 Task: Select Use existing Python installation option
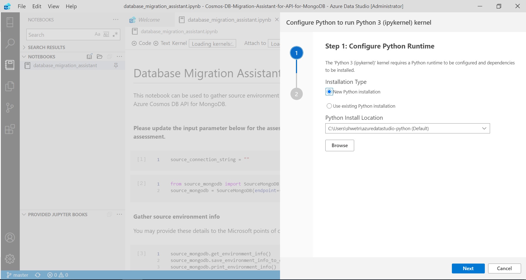pyautogui.click(x=329, y=106)
